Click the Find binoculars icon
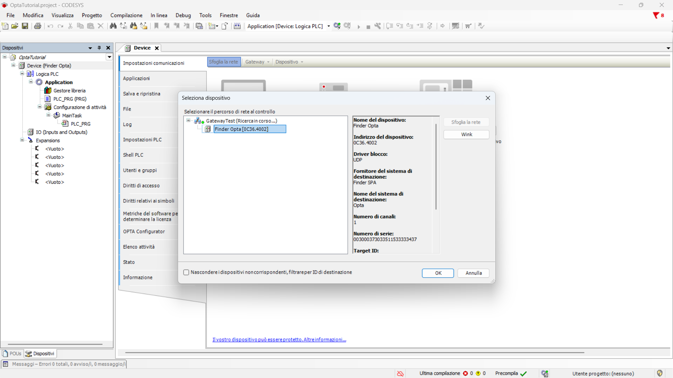This screenshot has width=673, height=378. [113, 26]
